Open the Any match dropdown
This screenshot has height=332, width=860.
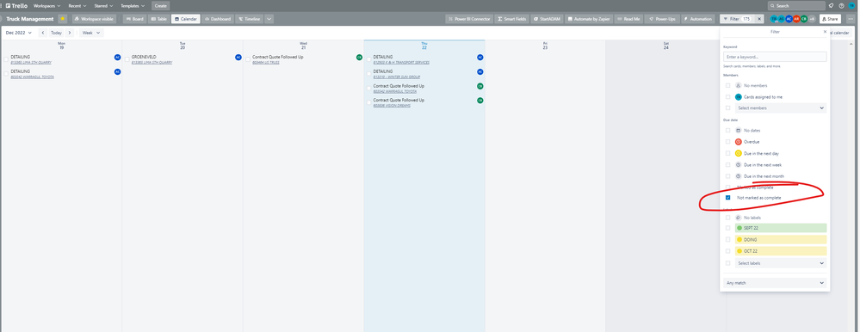point(775,283)
